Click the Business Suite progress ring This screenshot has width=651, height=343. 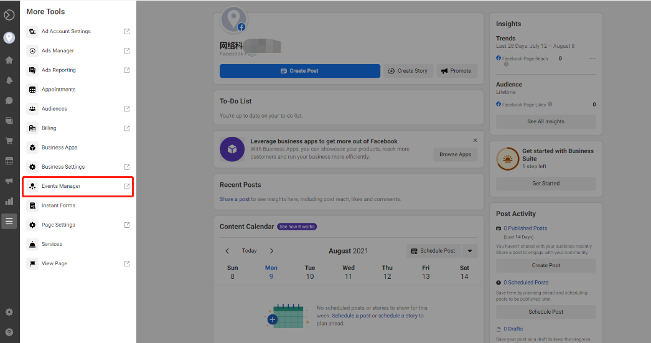click(x=507, y=159)
